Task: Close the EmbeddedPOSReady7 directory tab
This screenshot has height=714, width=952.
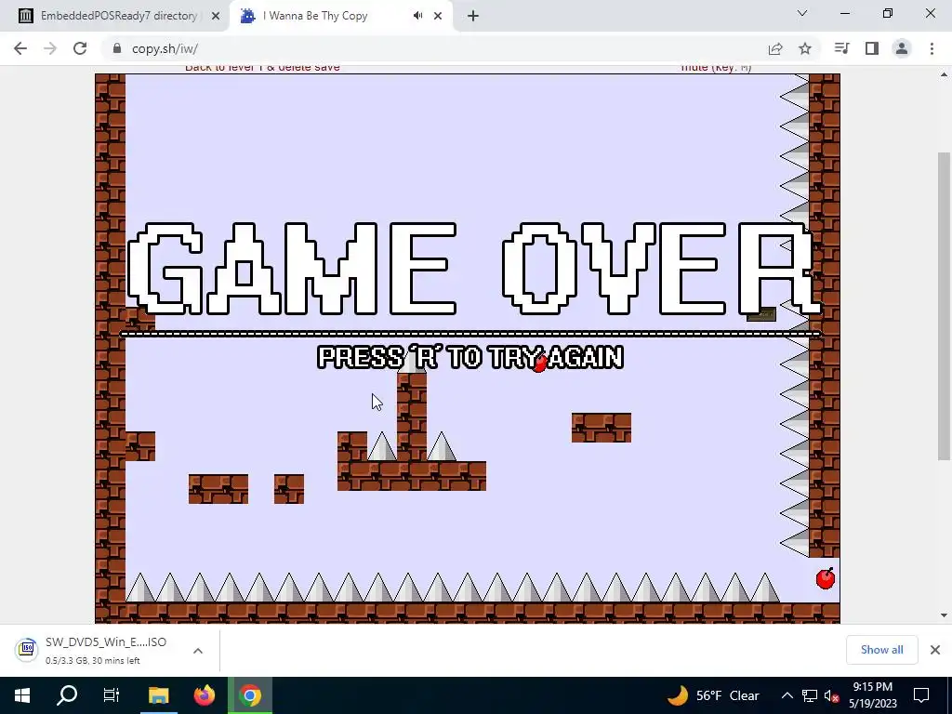Action: click(216, 16)
